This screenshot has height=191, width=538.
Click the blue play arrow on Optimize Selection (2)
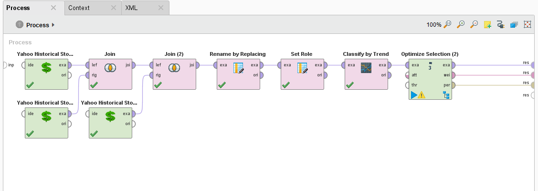[x=414, y=95]
